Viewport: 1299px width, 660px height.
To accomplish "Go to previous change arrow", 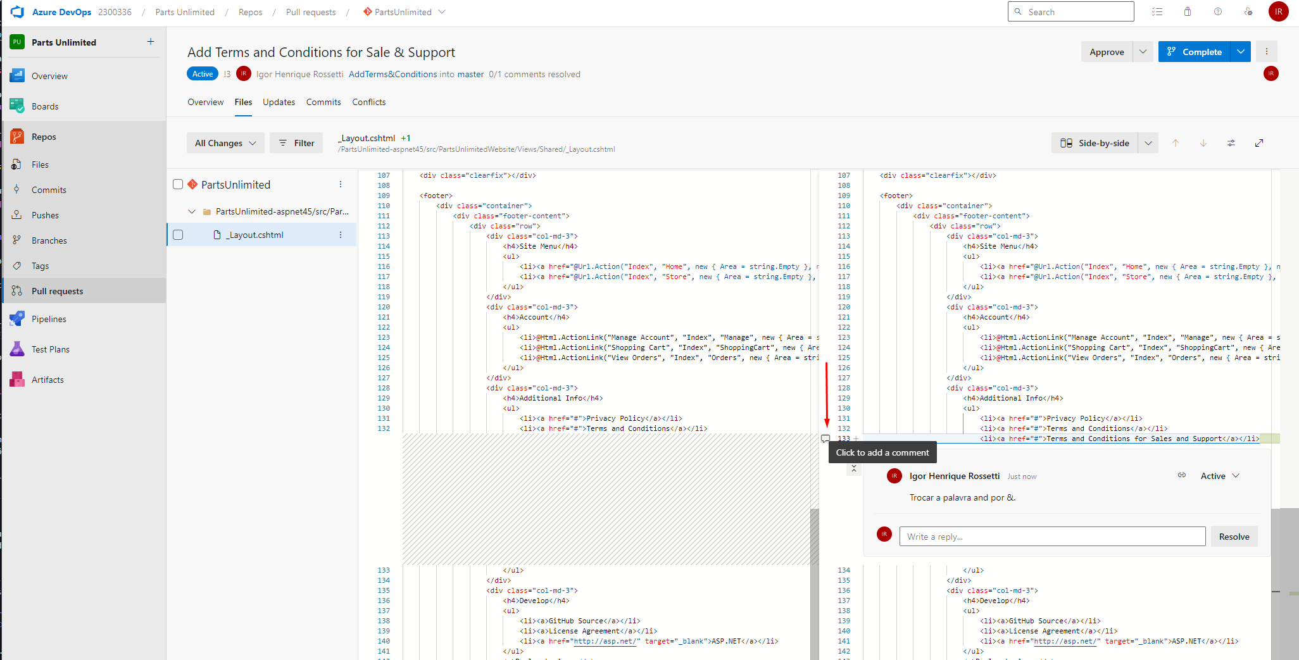I will pos(1175,143).
